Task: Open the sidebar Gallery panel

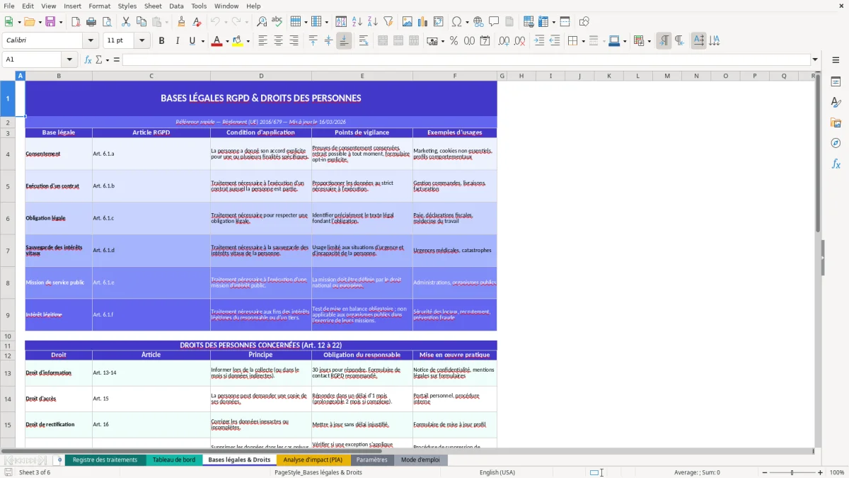Action: tap(836, 123)
